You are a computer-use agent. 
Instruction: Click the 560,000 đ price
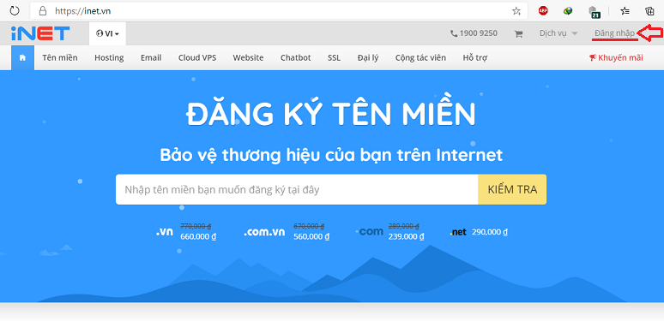(311, 236)
